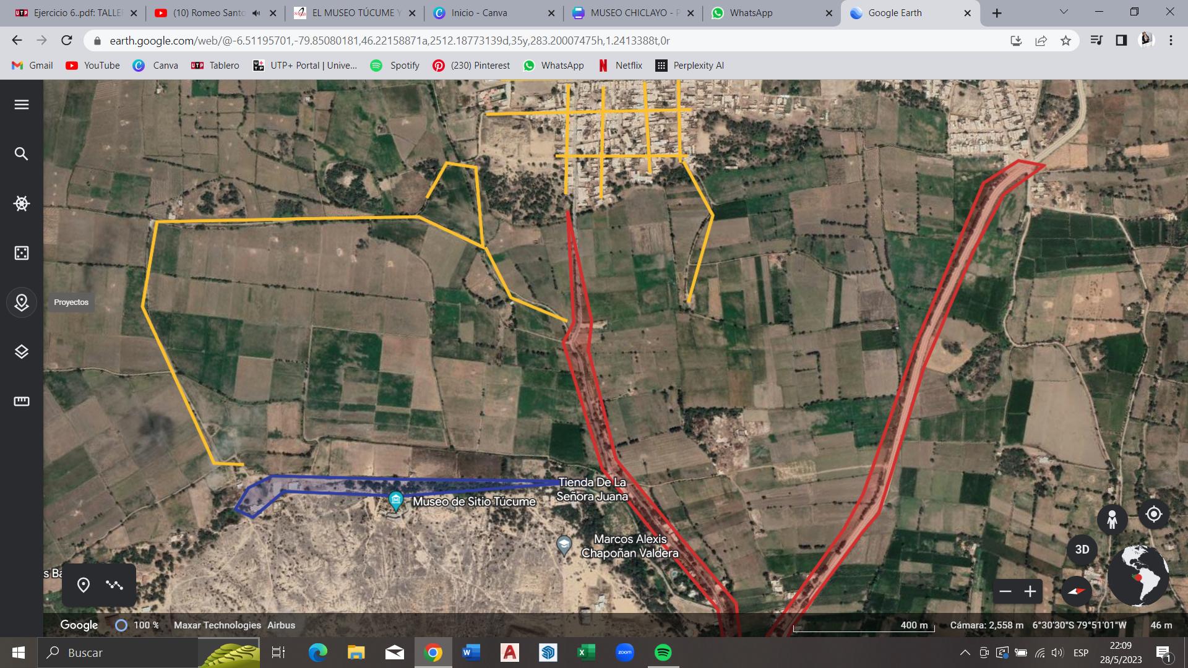Screen dimensions: 1188x668
Task: Toggle the 3D view button
Action: [x=1082, y=549]
